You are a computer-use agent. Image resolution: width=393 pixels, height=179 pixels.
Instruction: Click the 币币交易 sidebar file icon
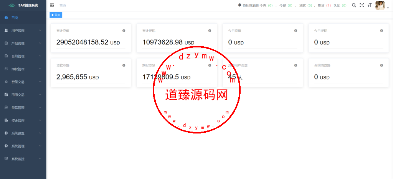pyautogui.click(x=6, y=94)
